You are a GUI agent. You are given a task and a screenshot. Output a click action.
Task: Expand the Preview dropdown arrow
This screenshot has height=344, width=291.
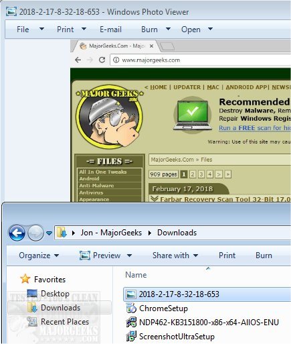129,255
